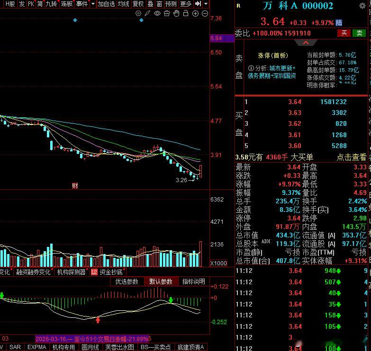This screenshot has width=371, height=351.
Task: Click the left blue diamond event marker
Action: pyautogui.click(x=75, y=20)
